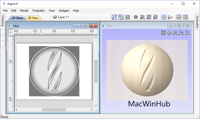Click ruler origin crosshair icon in 2D view
The height and width of the screenshot is (119, 200).
pos(11,32)
